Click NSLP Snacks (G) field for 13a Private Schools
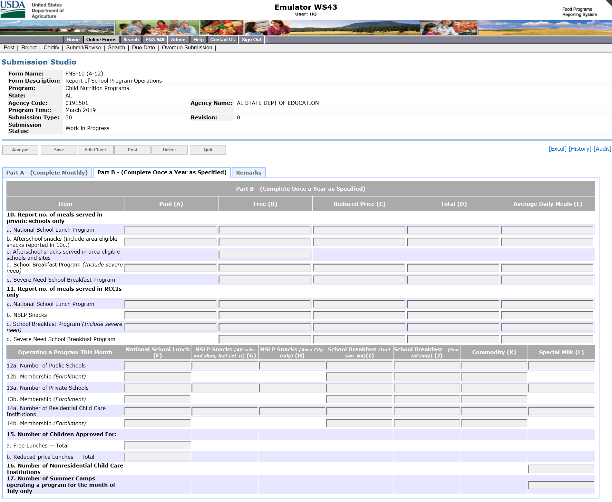This screenshot has width=612, height=502. (225, 388)
